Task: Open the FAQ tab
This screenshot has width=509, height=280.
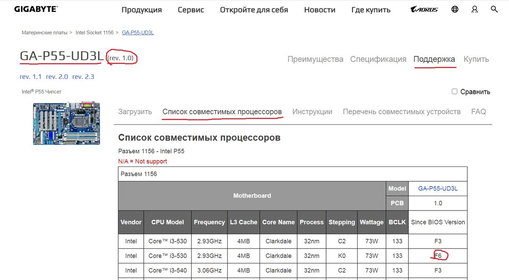Action: pyautogui.click(x=478, y=112)
